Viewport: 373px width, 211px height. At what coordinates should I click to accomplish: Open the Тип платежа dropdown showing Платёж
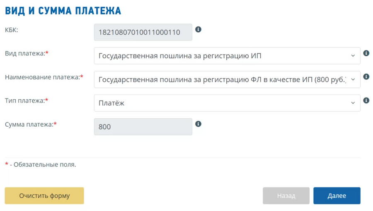227,103
